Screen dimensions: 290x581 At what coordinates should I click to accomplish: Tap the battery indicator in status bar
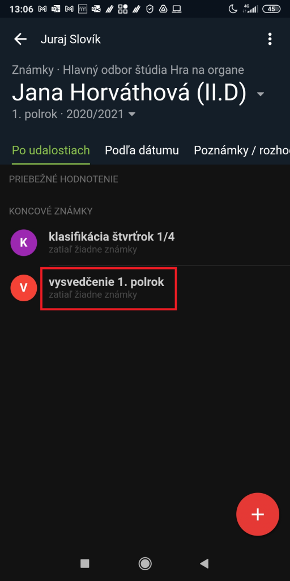tap(271, 9)
